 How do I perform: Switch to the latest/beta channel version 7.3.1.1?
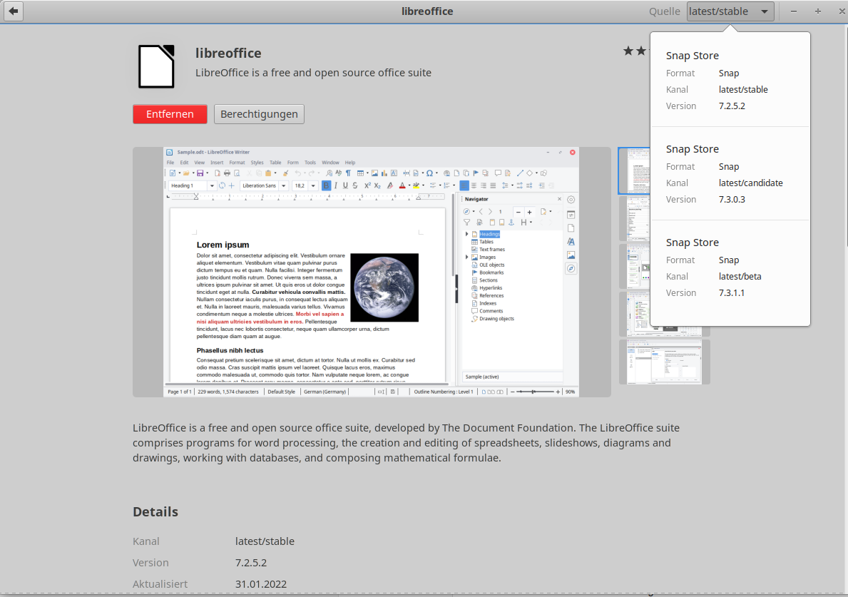pyautogui.click(x=730, y=267)
